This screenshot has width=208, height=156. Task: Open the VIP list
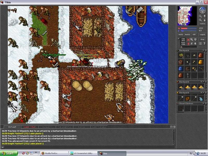(194, 35)
